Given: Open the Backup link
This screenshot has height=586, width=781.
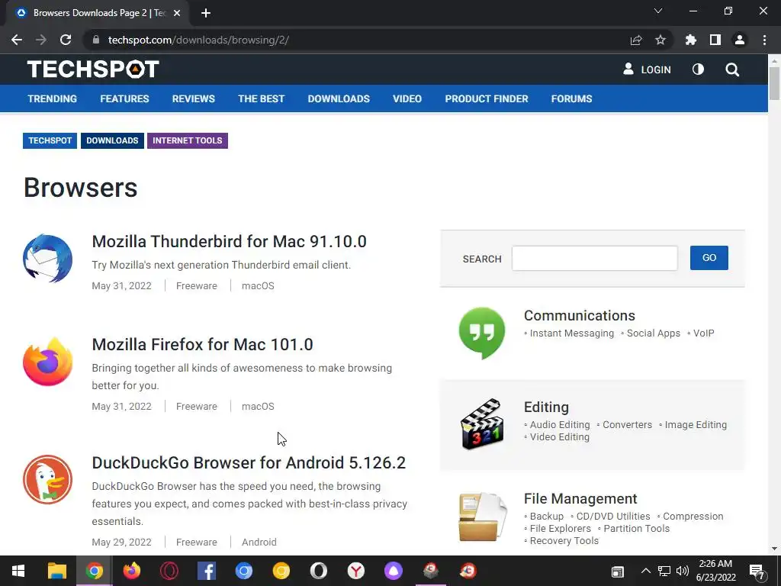Looking at the screenshot, I should pos(546,517).
